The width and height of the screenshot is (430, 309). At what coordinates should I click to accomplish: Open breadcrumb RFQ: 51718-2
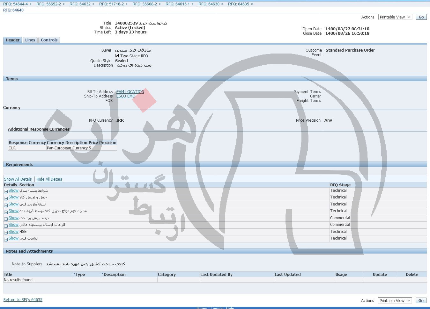click(x=111, y=4)
